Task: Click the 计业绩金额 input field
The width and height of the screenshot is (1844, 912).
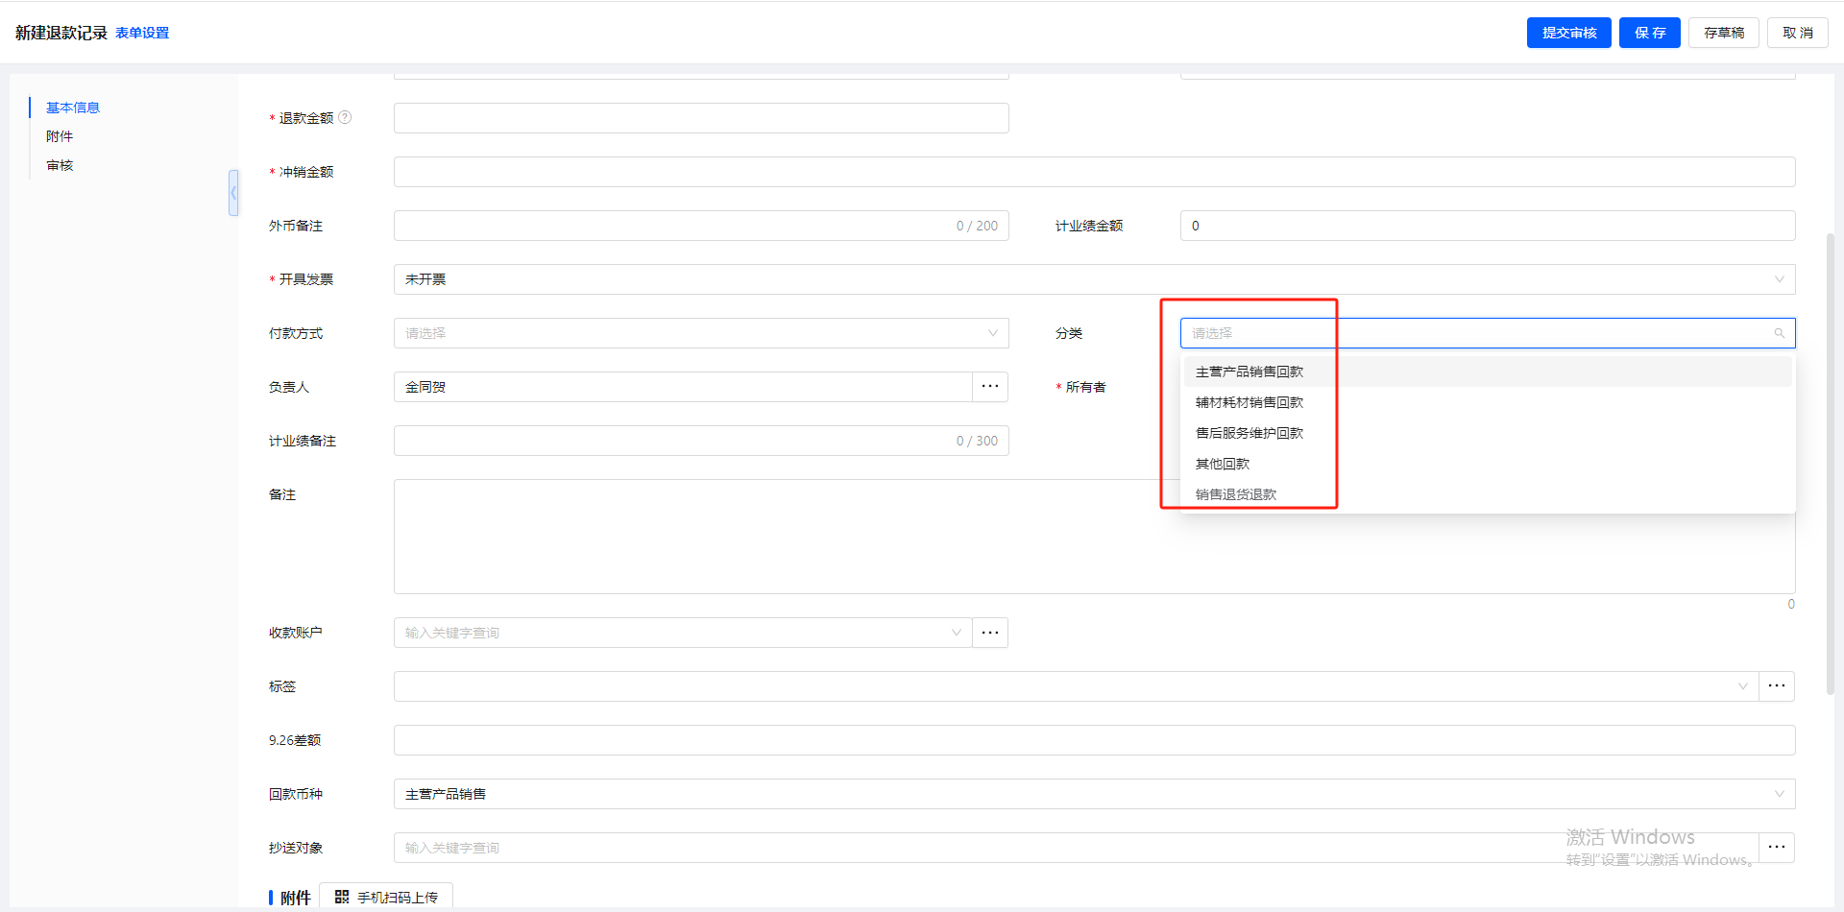Action: point(1488,226)
